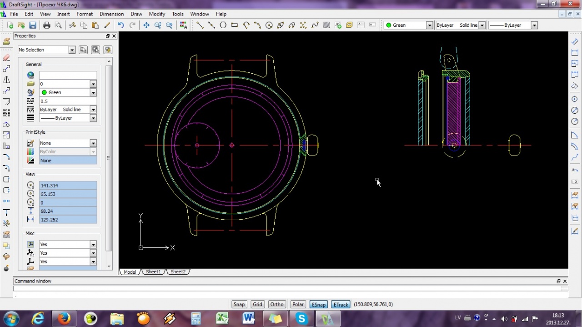582x327 pixels.
Task: Click the Pattern array tool icon
Action: (6, 112)
